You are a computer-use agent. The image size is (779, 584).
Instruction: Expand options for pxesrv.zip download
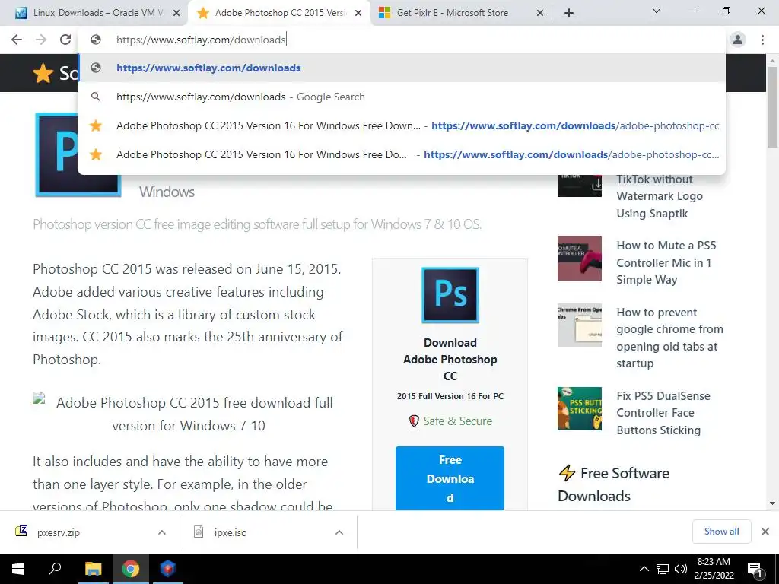[162, 532]
